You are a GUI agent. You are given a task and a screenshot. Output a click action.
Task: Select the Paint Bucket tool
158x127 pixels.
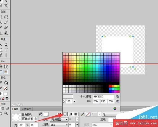tap(6, 83)
